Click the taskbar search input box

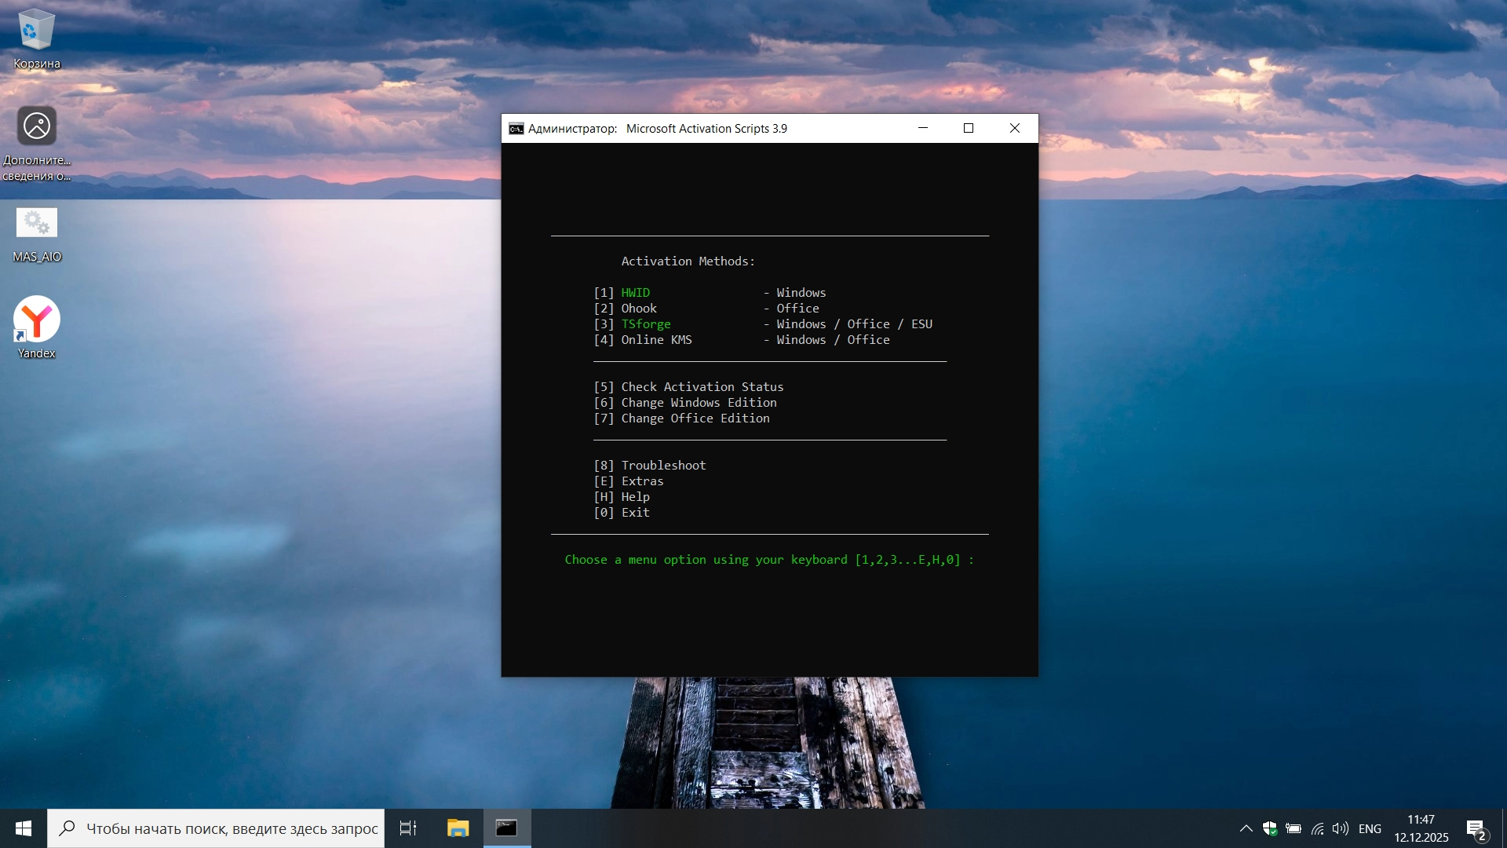click(232, 828)
